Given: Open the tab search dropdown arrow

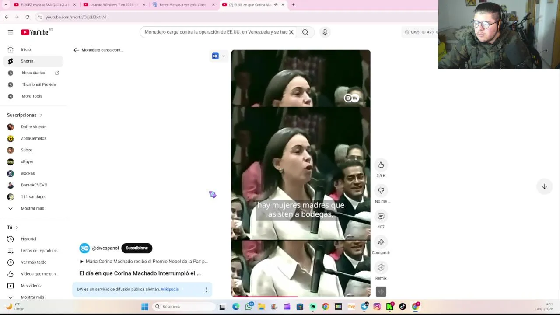Looking at the screenshot, I should (5, 5).
